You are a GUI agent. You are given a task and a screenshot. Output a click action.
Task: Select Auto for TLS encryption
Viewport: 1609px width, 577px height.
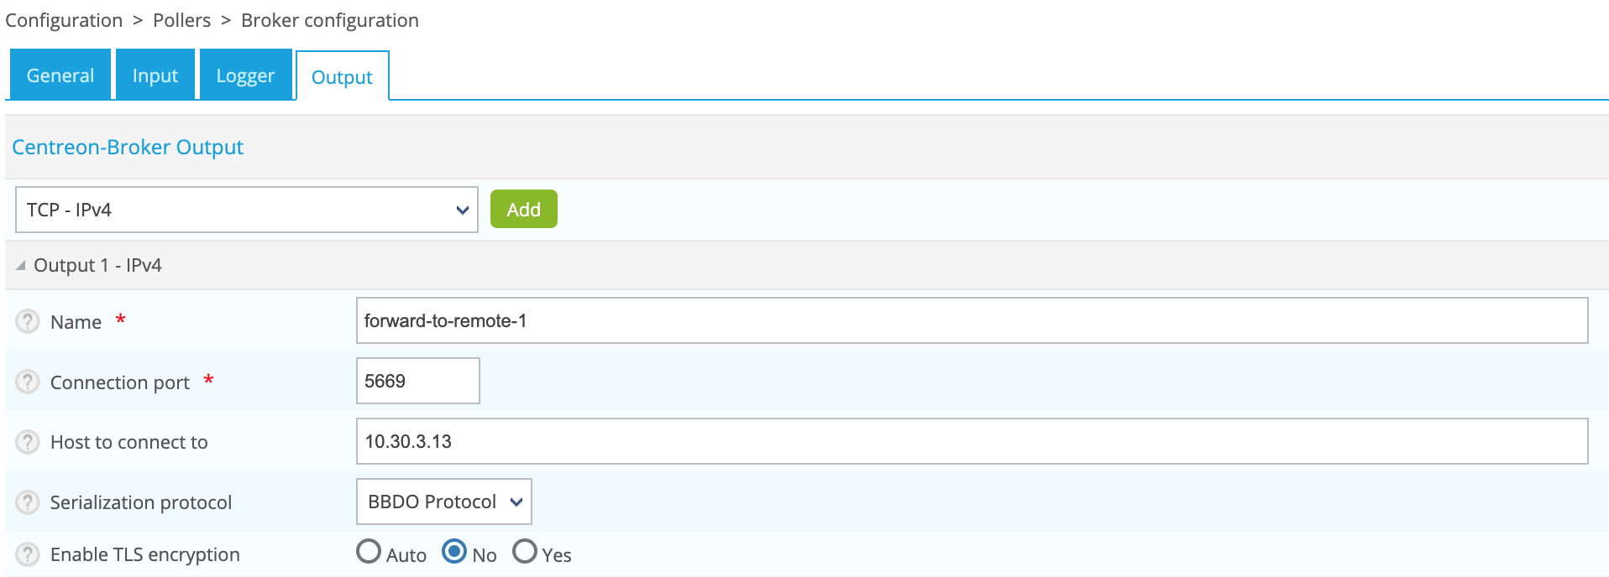tap(369, 552)
